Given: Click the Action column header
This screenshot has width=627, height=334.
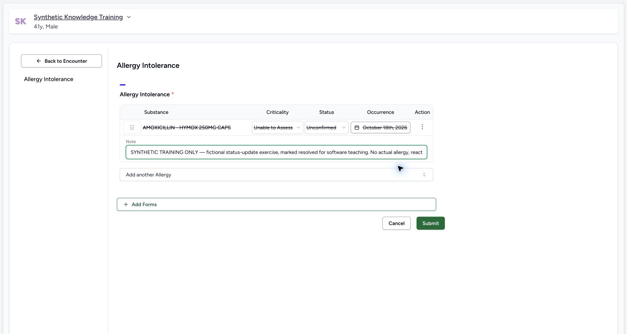Looking at the screenshot, I should pos(422,112).
